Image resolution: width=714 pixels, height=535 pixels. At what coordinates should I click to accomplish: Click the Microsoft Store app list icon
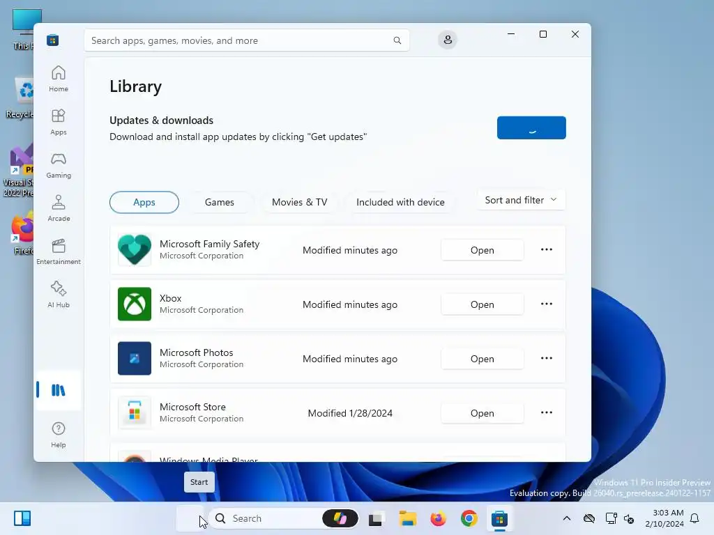[x=135, y=412]
